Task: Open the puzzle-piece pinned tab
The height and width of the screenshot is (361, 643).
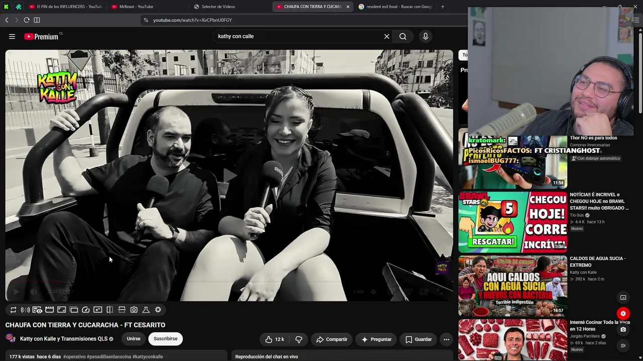Action: (19, 7)
